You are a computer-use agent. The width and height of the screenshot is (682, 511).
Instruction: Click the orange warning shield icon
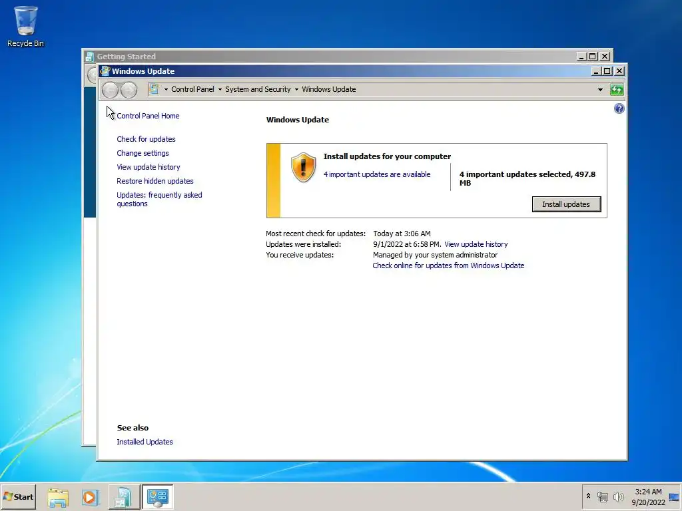pyautogui.click(x=303, y=167)
